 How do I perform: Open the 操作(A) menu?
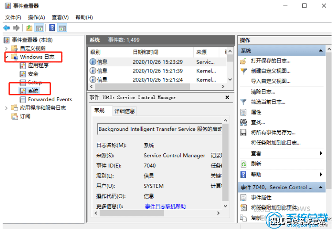(x=36, y=17)
